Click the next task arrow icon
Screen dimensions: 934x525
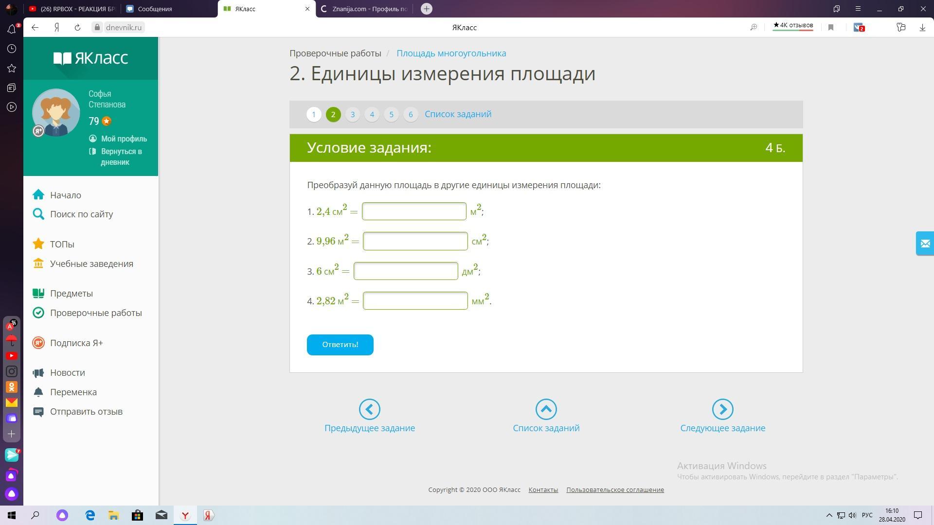(722, 409)
